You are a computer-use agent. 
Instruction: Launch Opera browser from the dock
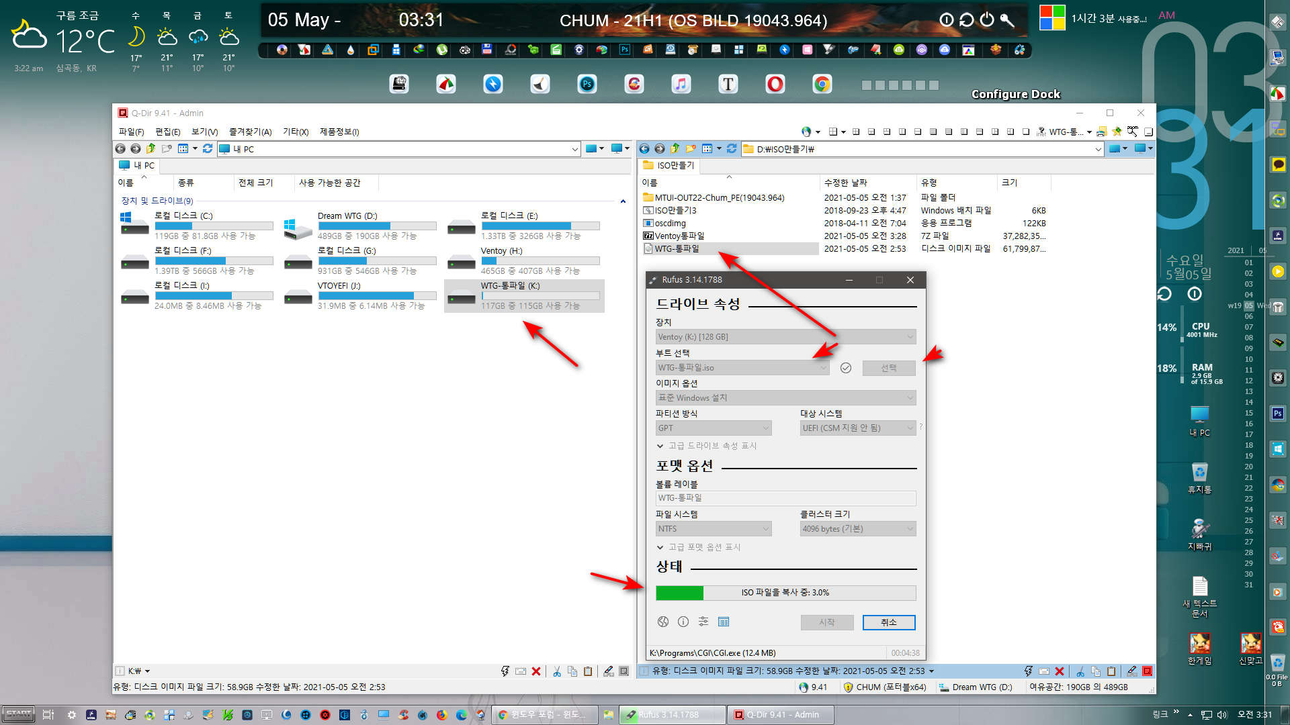pos(775,84)
